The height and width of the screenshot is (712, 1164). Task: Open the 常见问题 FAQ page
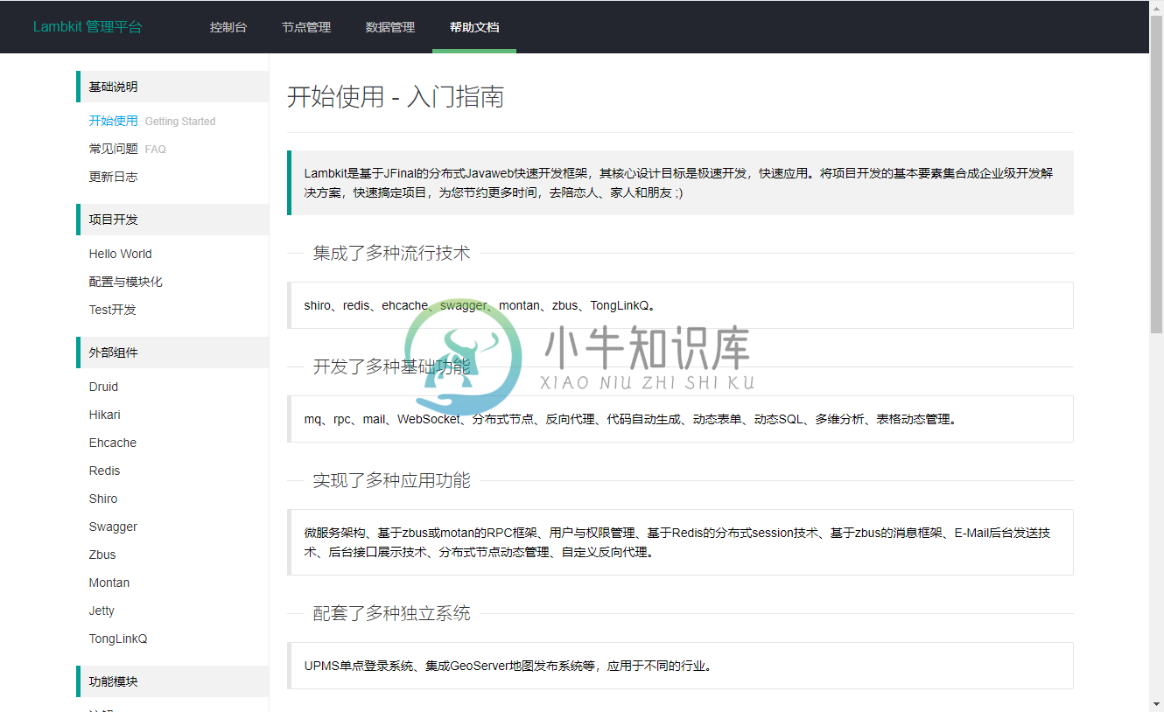click(x=128, y=149)
